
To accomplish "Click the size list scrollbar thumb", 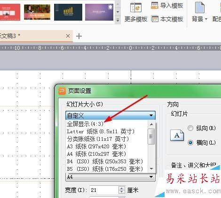I will tap(151, 137).
